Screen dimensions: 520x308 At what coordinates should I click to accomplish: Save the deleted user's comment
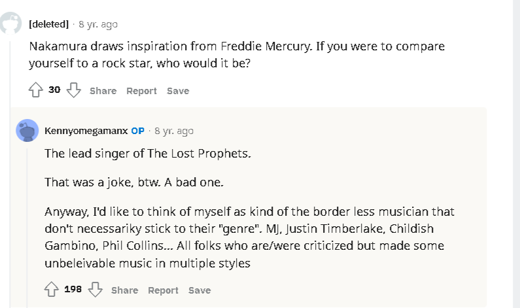tap(178, 91)
